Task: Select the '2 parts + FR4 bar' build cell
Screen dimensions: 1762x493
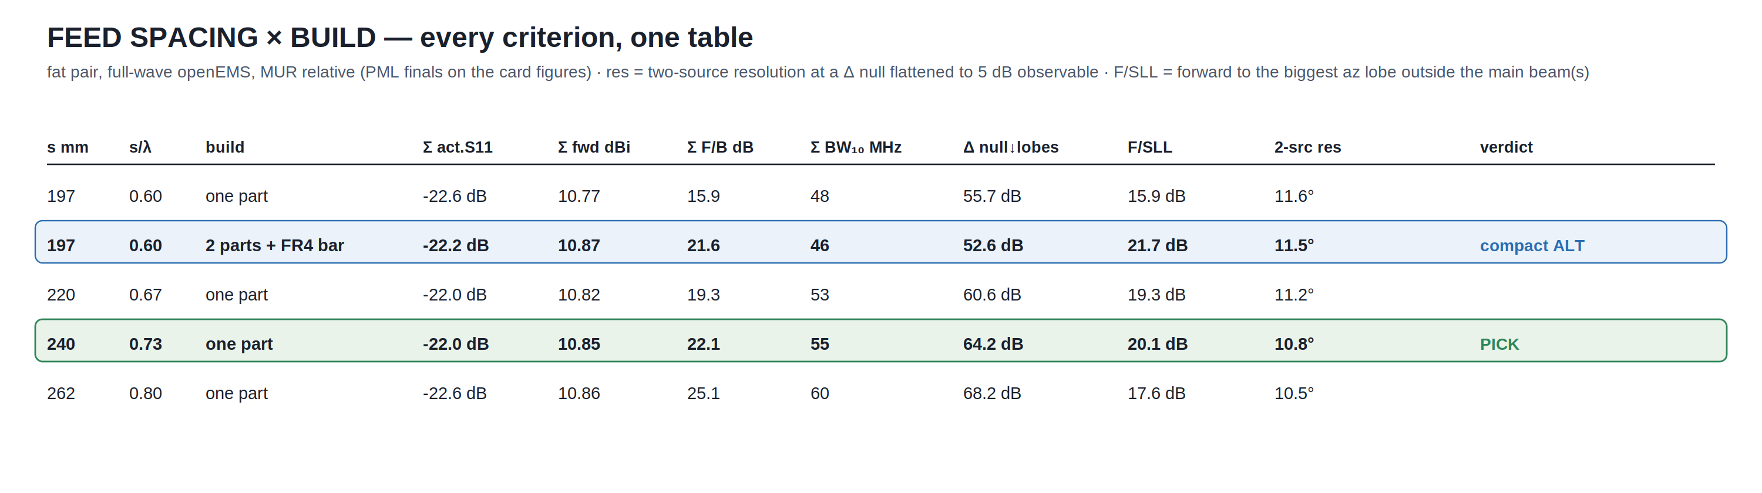Action: [x=274, y=245]
